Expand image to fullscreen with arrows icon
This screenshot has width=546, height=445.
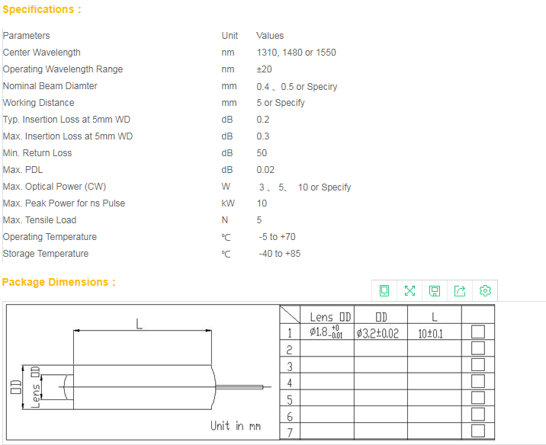[x=409, y=290]
